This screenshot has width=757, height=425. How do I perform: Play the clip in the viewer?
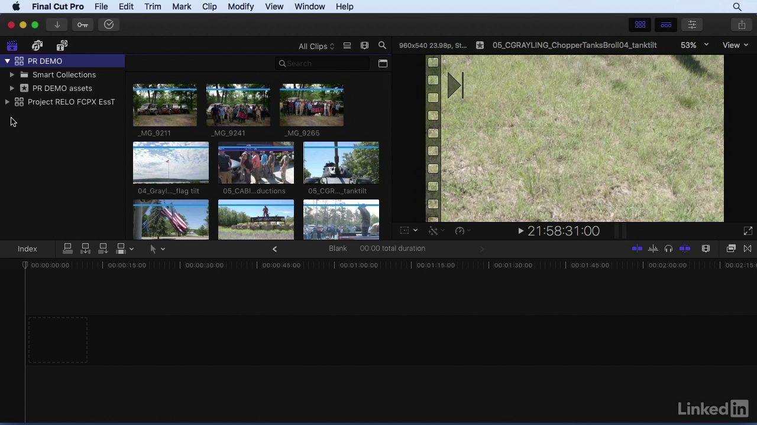pos(520,231)
